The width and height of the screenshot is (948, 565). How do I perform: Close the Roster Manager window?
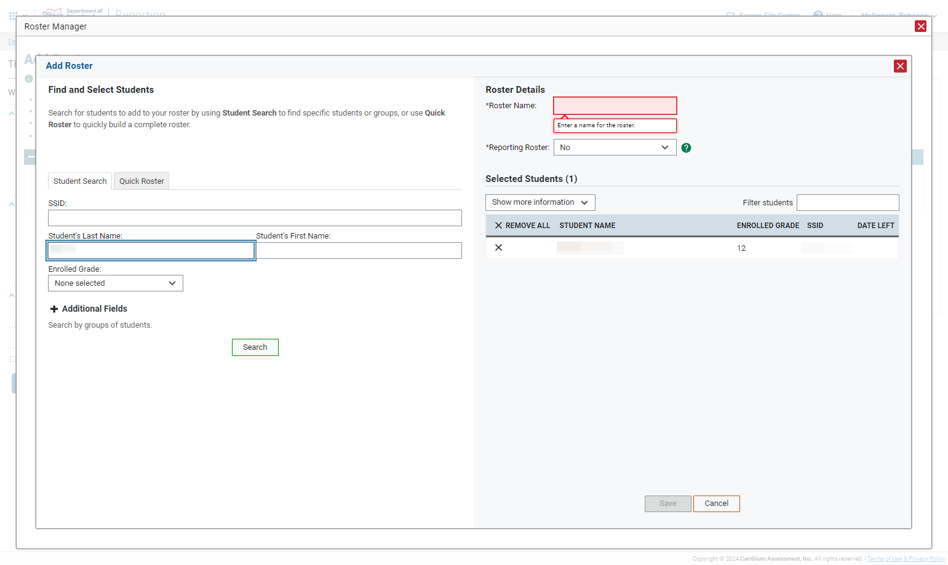tap(920, 26)
